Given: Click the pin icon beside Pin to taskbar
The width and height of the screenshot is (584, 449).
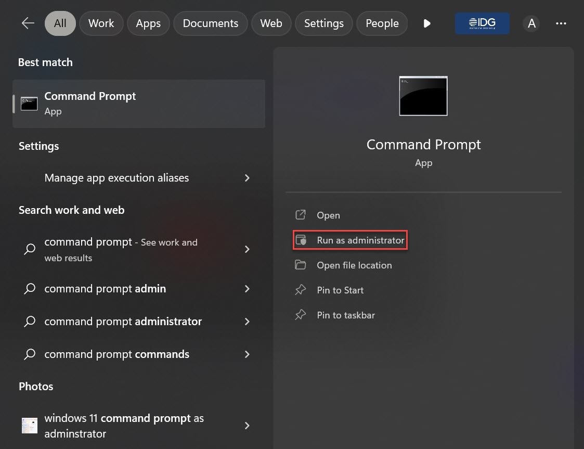Looking at the screenshot, I should pos(301,314).
